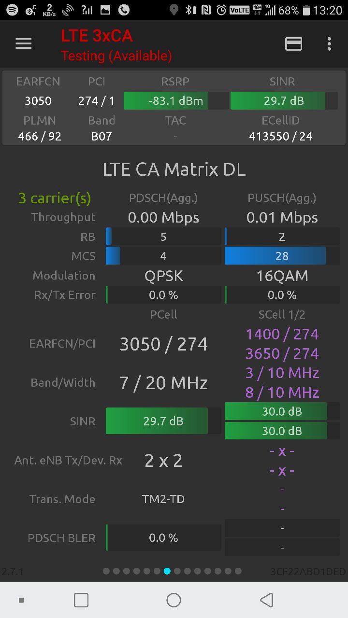
Task: Tap the card view icon in header
Action: [293, 44]
